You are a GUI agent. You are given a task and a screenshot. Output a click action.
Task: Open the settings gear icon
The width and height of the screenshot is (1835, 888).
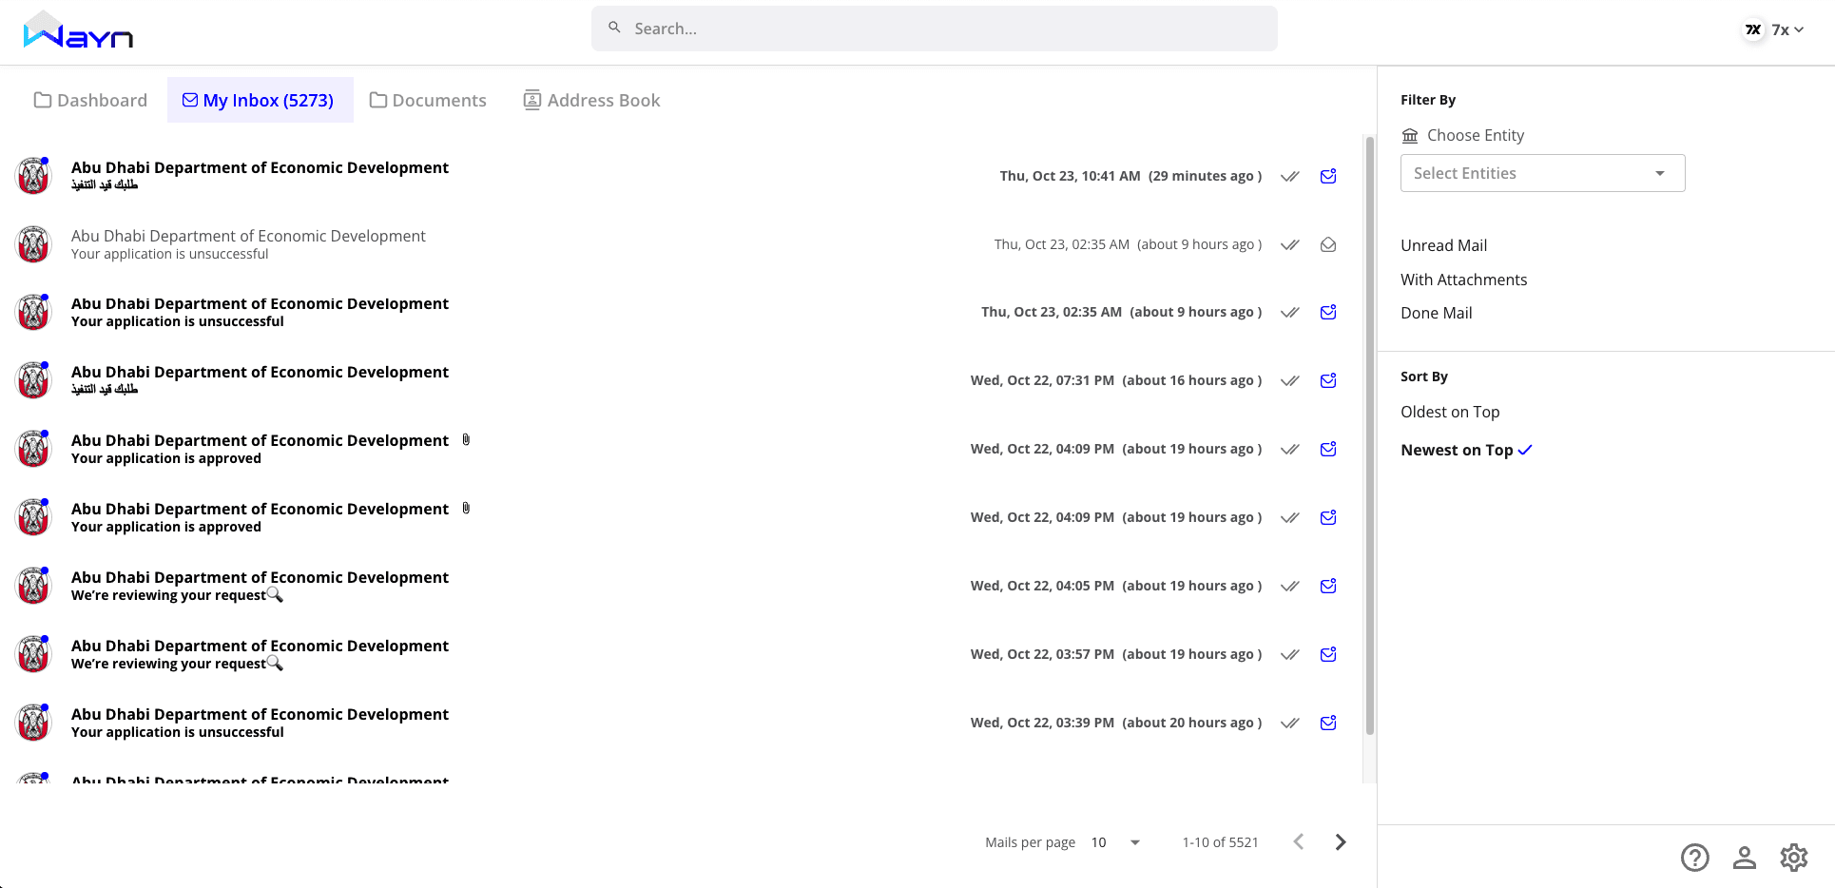click(1794, 858)
